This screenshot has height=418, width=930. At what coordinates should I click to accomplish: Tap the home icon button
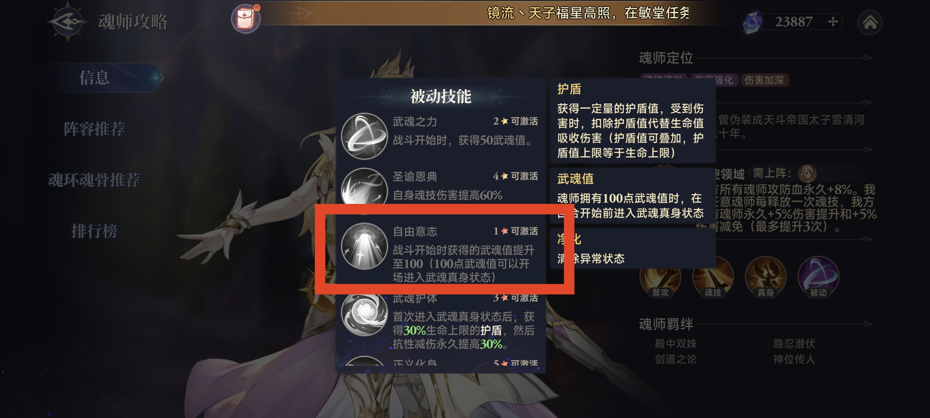point(870,22)
